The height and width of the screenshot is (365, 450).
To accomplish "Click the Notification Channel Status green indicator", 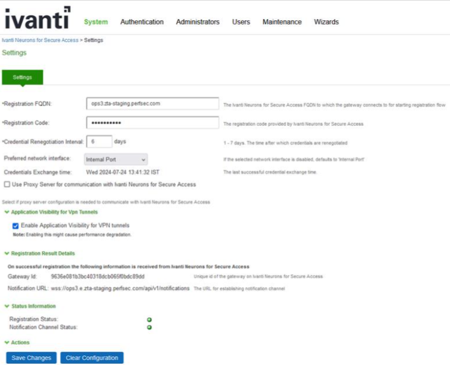I will point(149,327).
